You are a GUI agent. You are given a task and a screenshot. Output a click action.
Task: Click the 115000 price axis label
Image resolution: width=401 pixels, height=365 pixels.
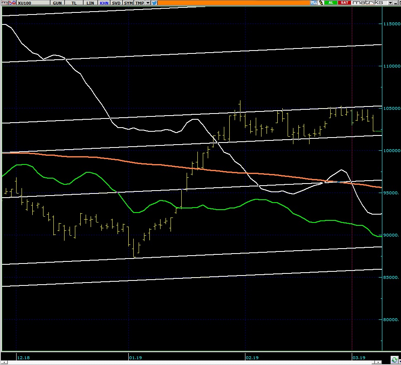tap(391, 24)
